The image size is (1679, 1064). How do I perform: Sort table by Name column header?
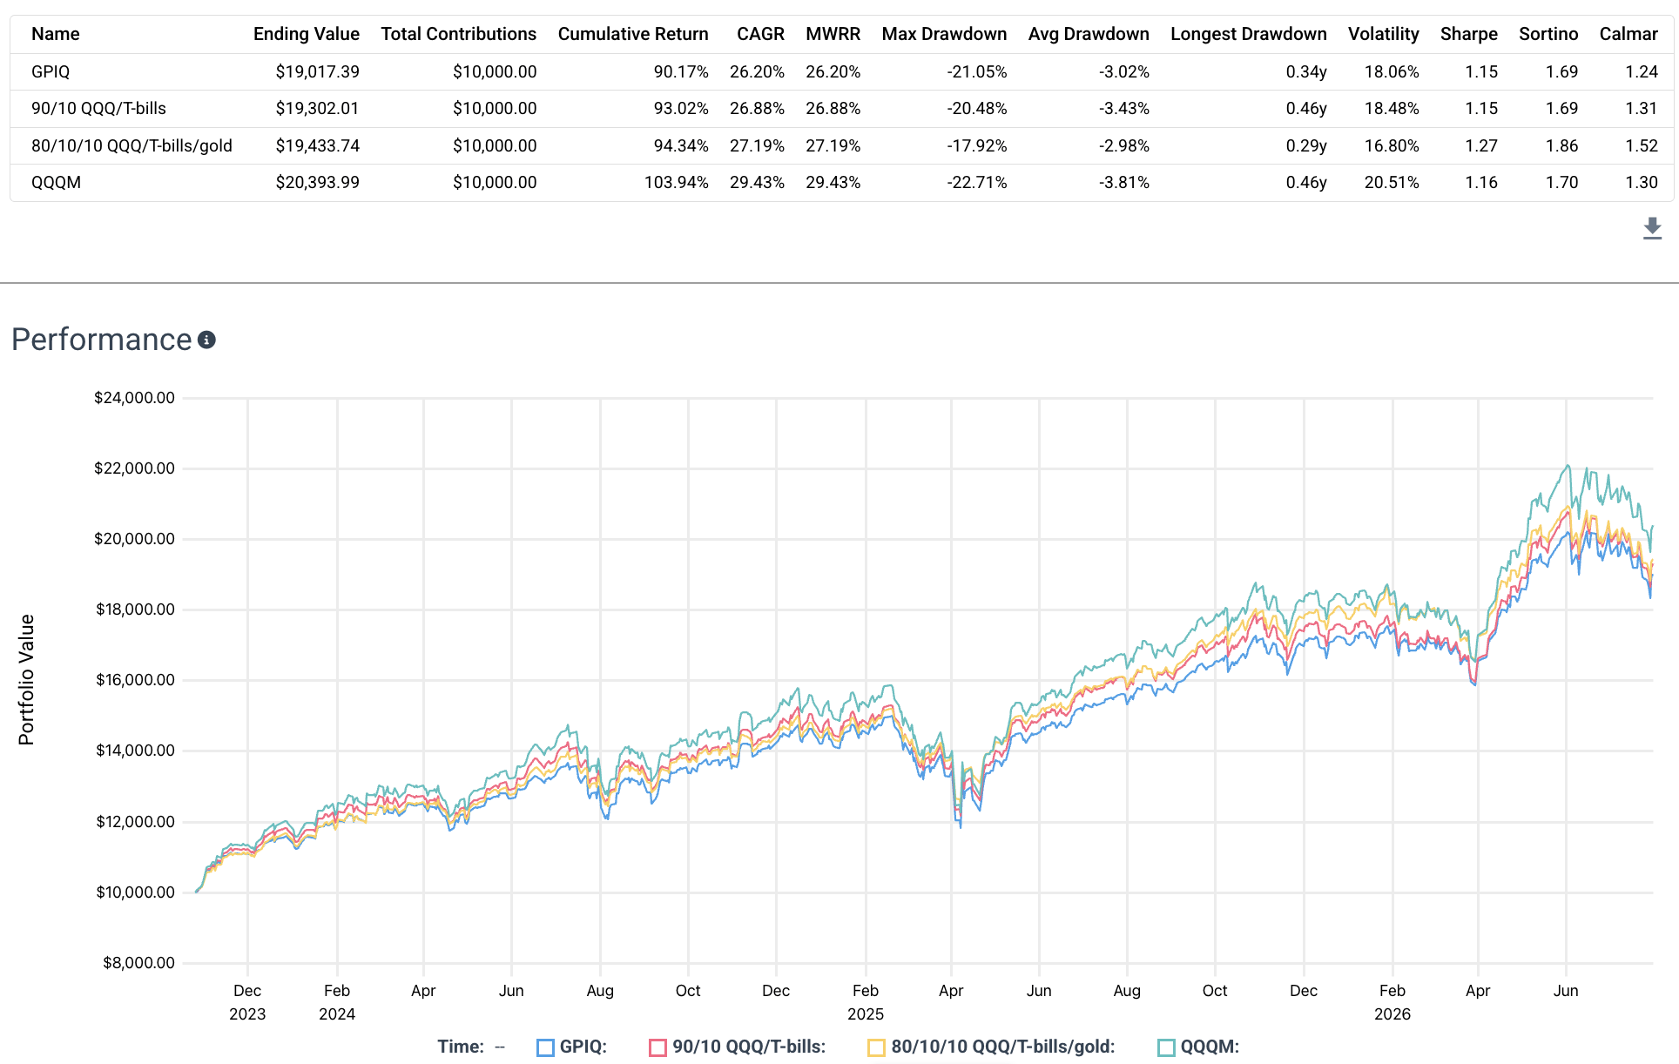click(56, 34)
